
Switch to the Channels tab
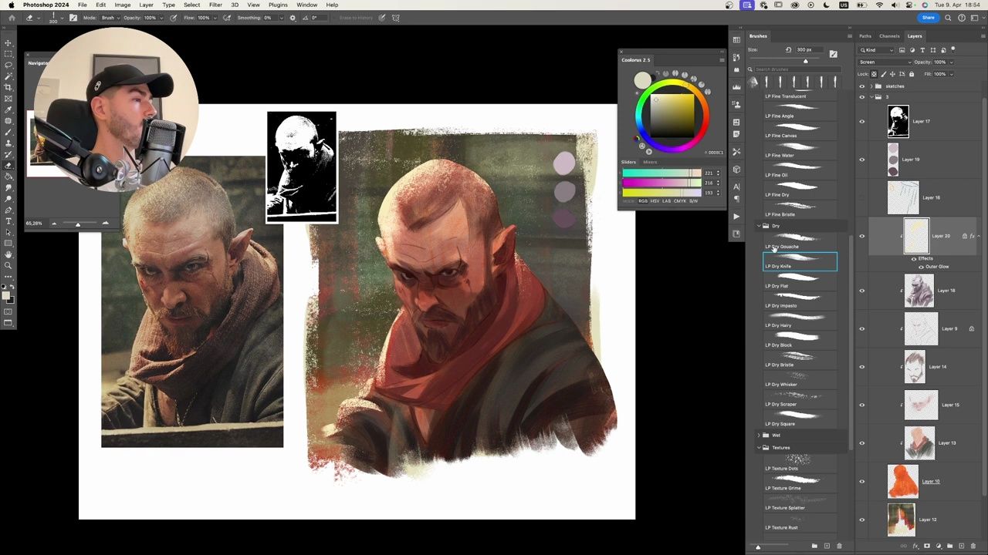pyautogui.click(x=889, y=36)
